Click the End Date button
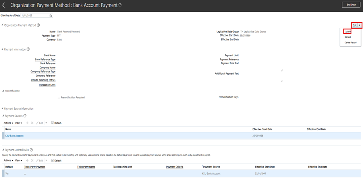The image size is (363, 179). [350, 5]
